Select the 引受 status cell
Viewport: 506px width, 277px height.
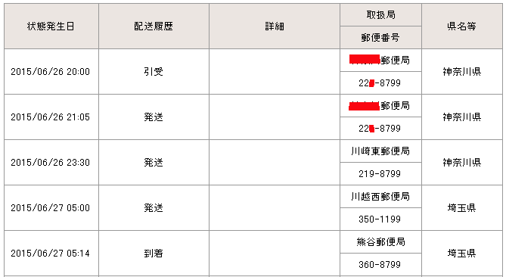click(x=154, y=71)
